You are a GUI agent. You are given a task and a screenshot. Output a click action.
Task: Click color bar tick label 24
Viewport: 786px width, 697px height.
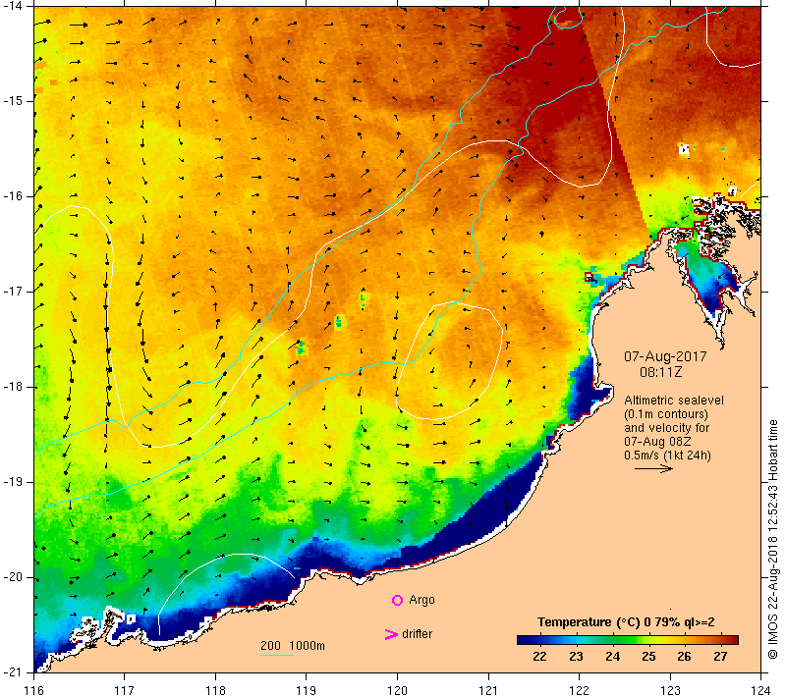click(x=612, y=657)
